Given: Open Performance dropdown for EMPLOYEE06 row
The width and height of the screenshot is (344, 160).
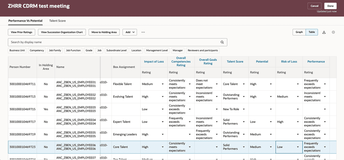Looking at the screenshot, I should coord(325,147).
